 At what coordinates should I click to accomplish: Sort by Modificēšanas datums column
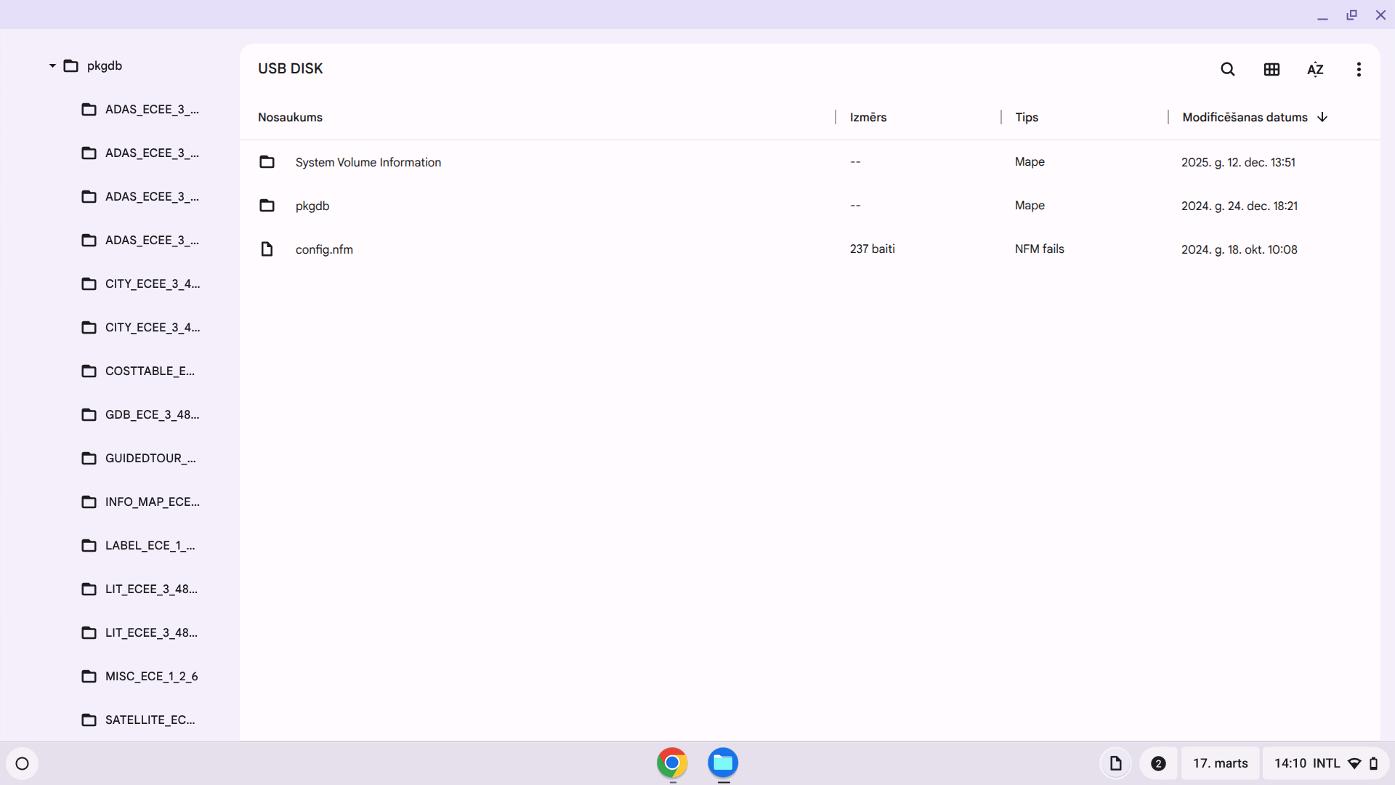[1245, 117]
